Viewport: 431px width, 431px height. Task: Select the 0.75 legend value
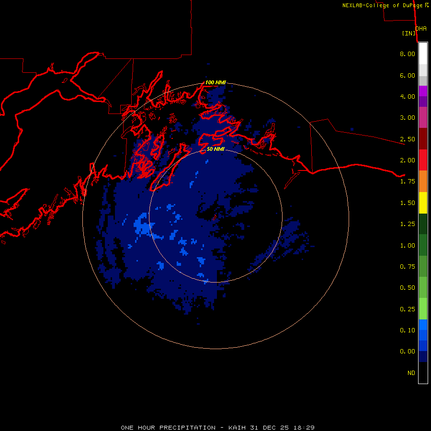(x=408, y=267)
